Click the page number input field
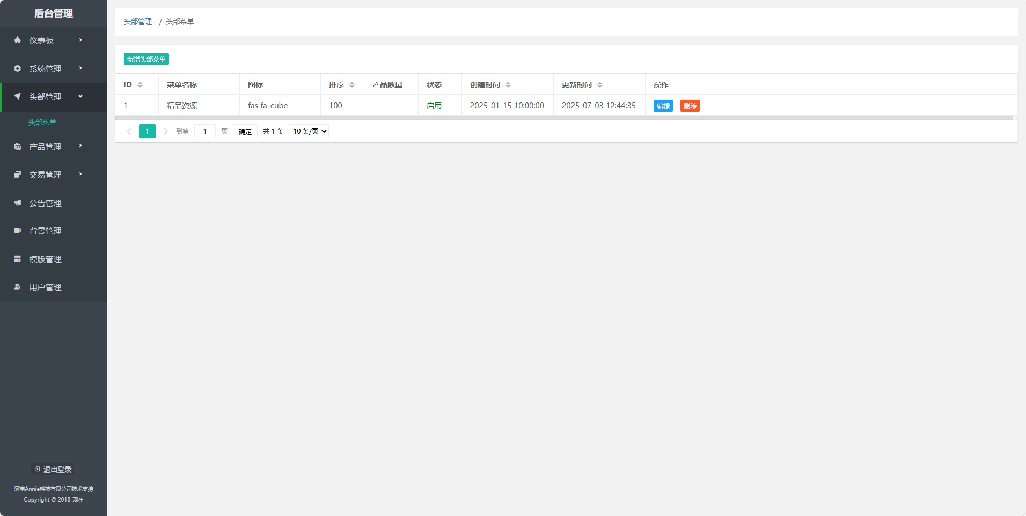The height and width of the screenshot is (516, 1026). [x=204, y=131]
